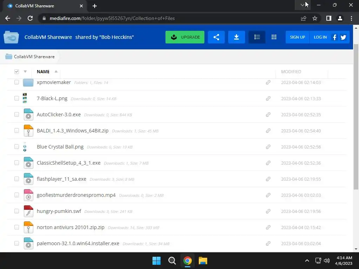This screenshot has width=359, height=269.
Task: Switch to list view icon
Action: coord(257,37)
